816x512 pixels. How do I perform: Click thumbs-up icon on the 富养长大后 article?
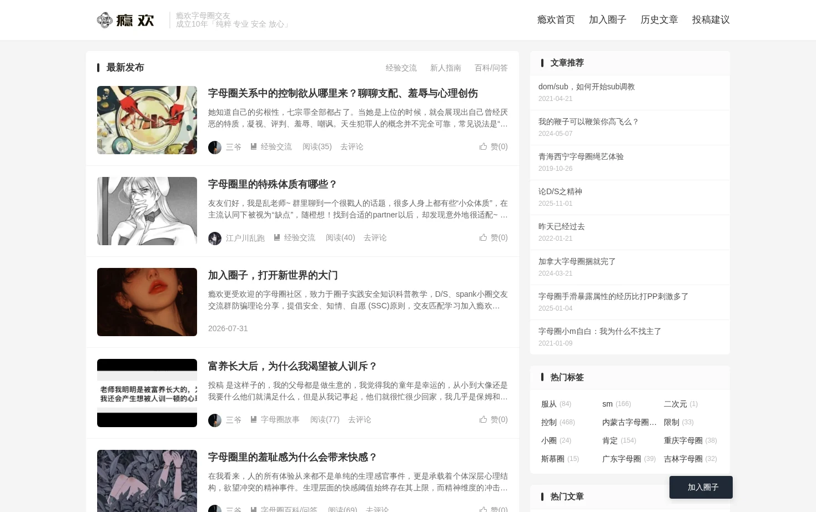pos(483,419)
